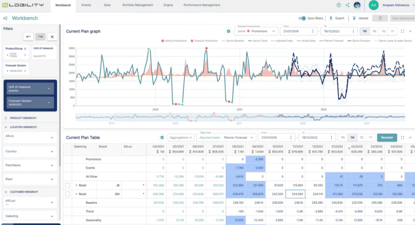Click the redo arrow in Filters
This screenshot has width=415, height=225.
[x=40, y=37]
